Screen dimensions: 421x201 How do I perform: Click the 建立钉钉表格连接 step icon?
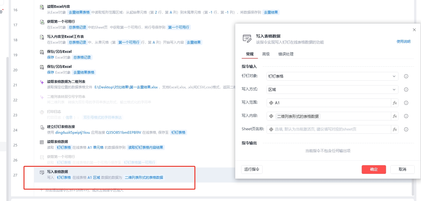click(x=42, y=127)
